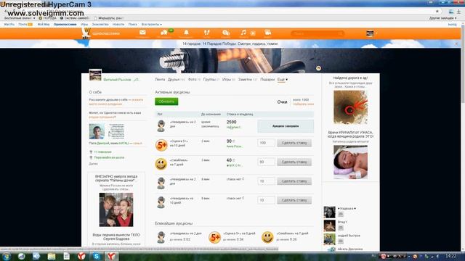The height and width of the screenshot is (261, 465).
Task: Expand Все проекты dropdown
Action: point(152,25)
